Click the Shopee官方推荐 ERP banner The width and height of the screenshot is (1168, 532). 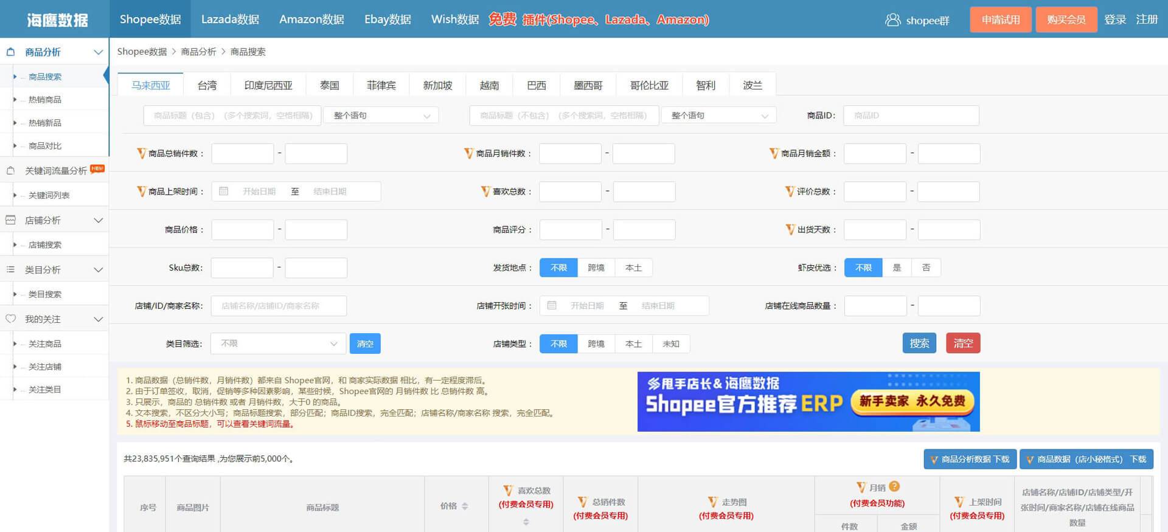[808, 402]
